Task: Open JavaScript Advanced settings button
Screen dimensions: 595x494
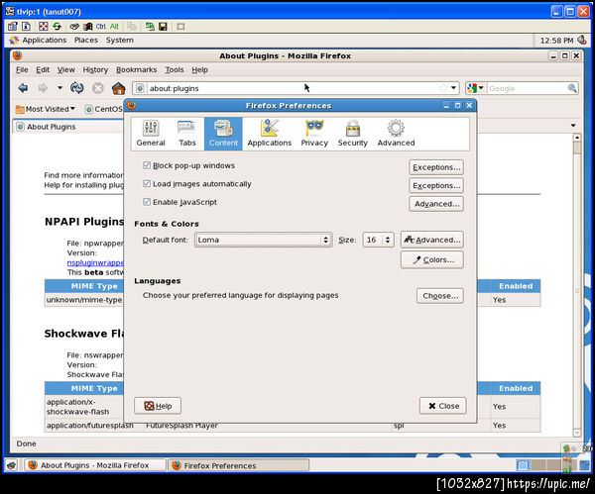Action: pos(436,204)
